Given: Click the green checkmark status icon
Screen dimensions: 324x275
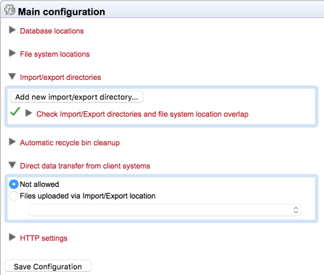Looking at the screenshot, I should pyautogui.click(x=15, y=112).
